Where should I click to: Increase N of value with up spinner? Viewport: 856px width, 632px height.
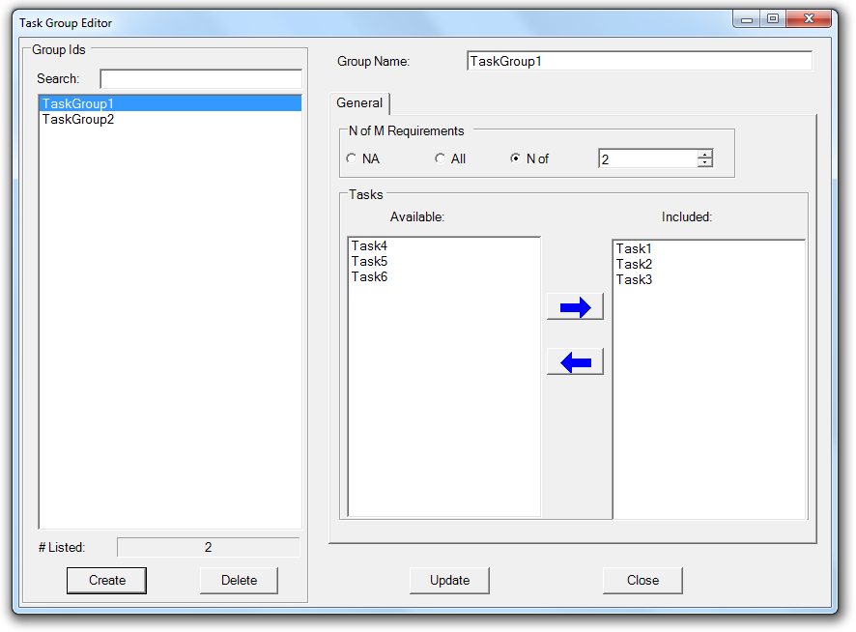(x=705, y=154)
